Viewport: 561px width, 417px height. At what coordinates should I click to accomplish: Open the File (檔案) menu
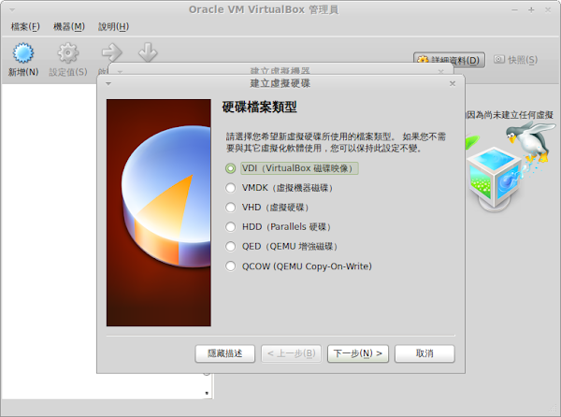coord(25,26)
